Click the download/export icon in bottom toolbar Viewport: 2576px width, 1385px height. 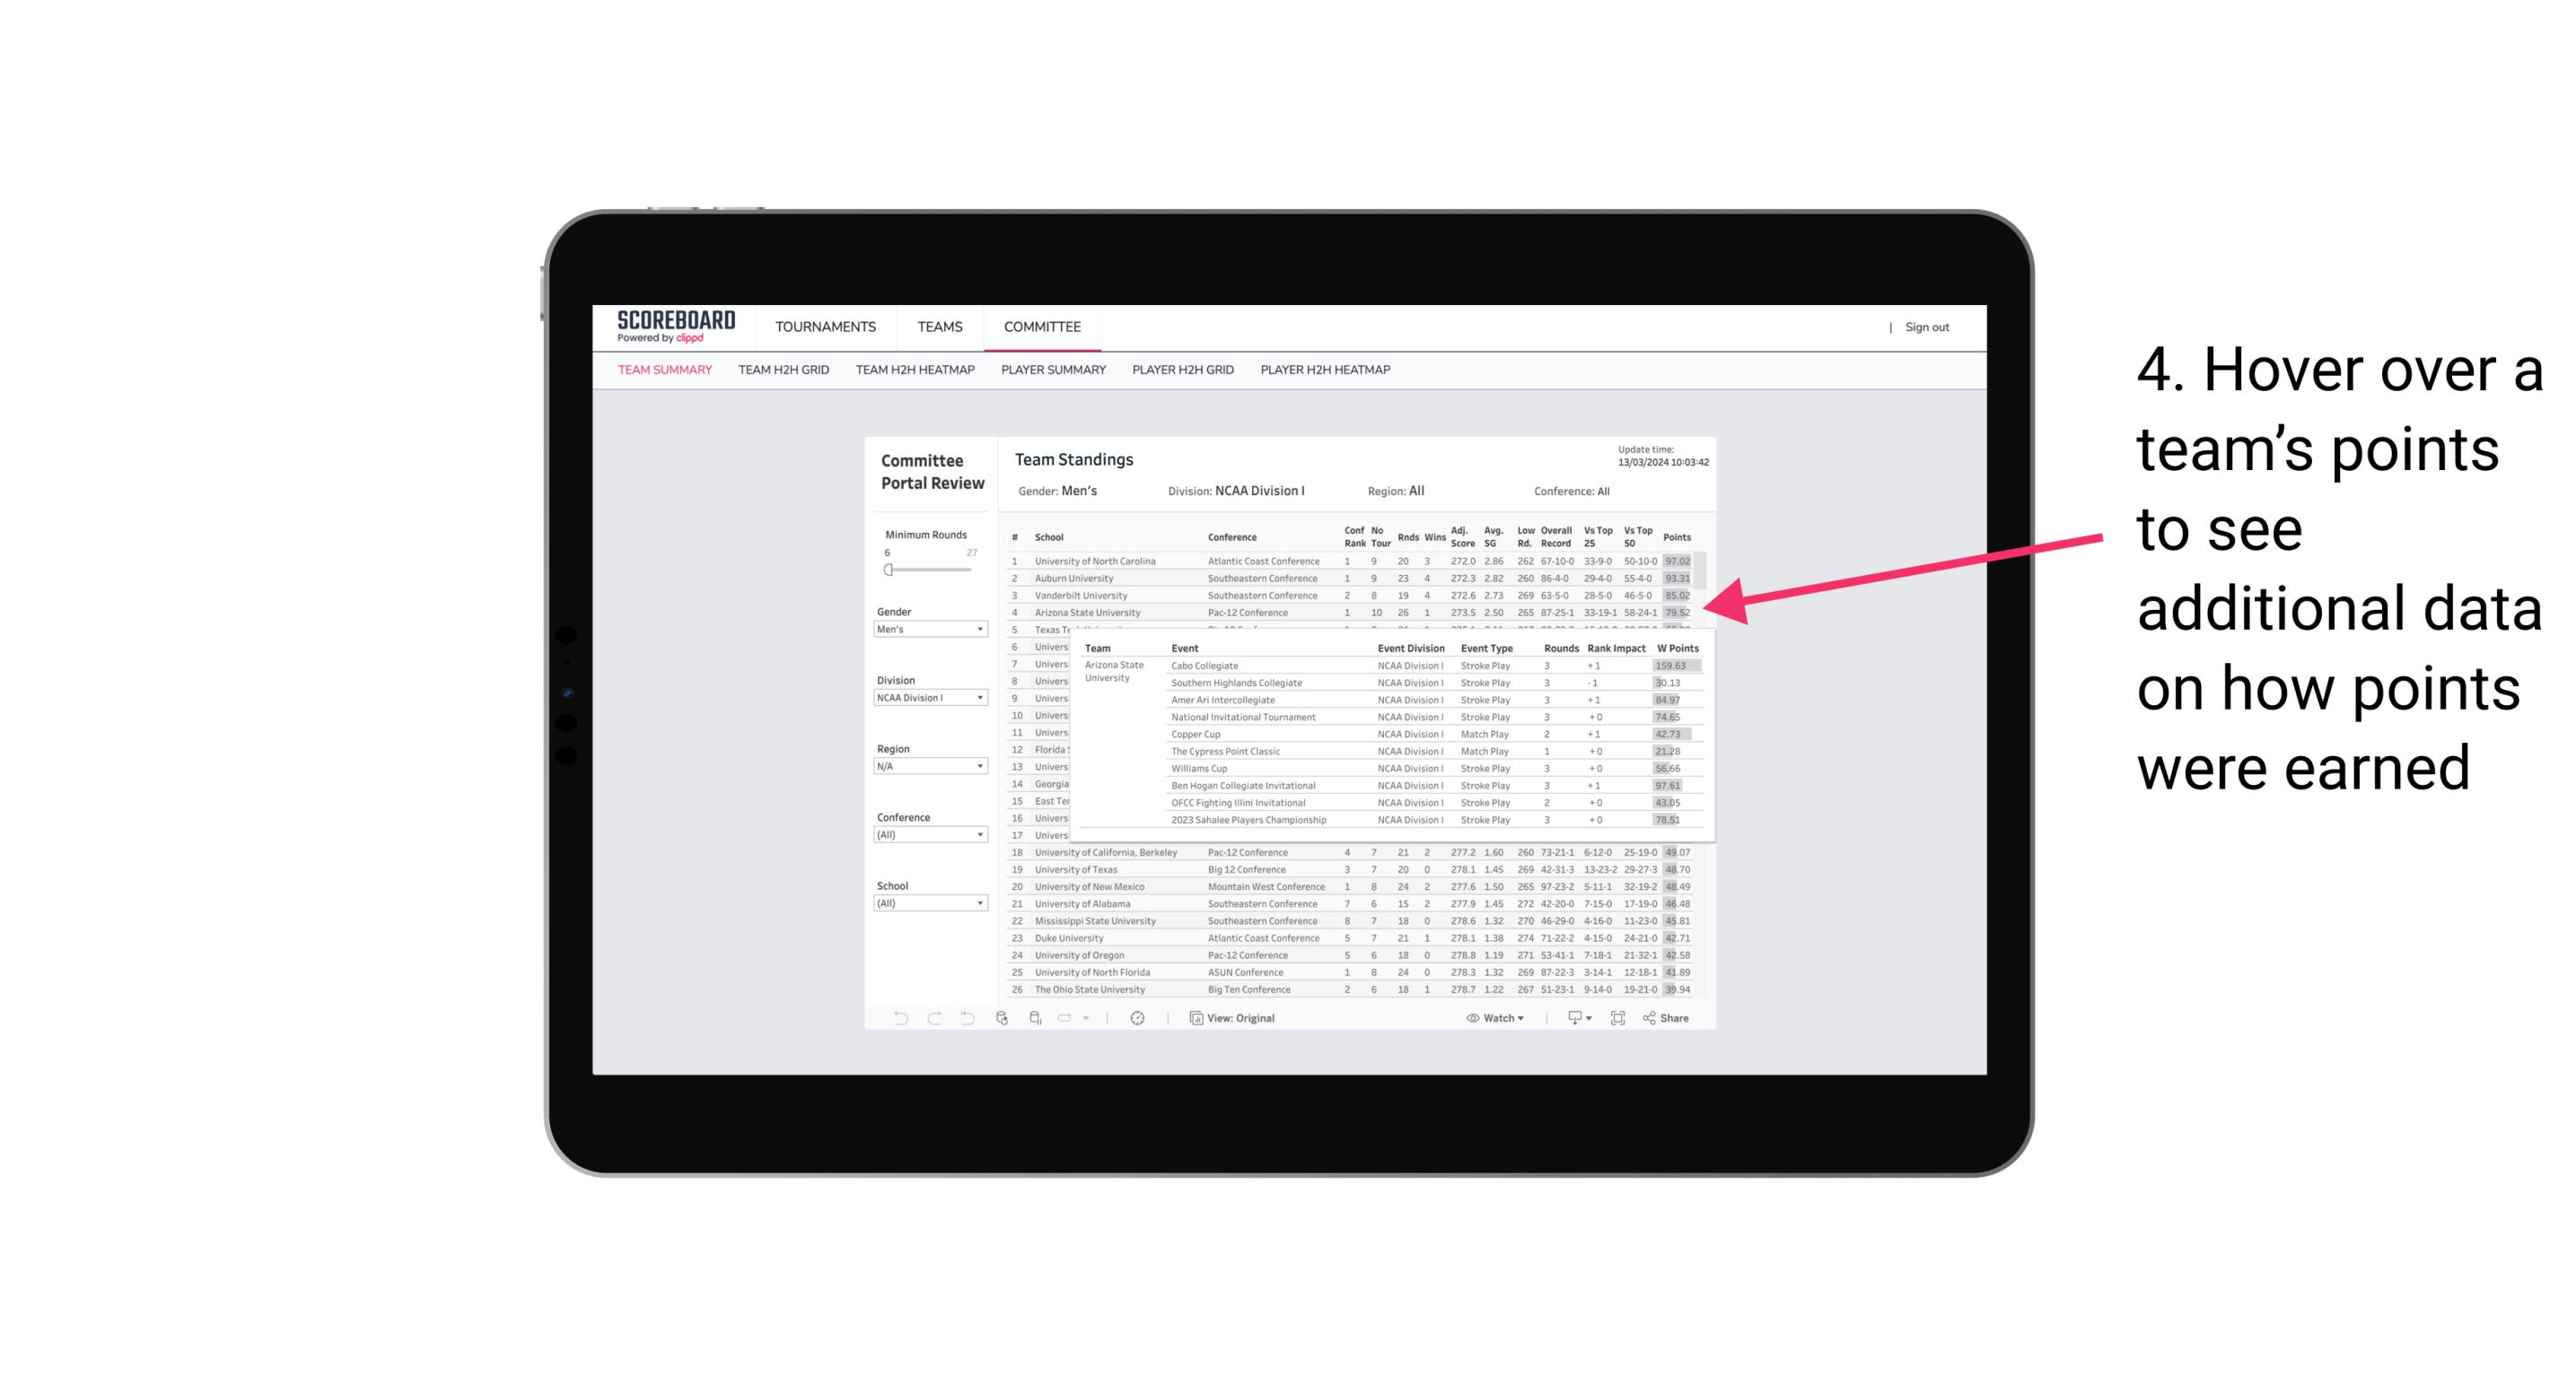click(1570, 1020)
